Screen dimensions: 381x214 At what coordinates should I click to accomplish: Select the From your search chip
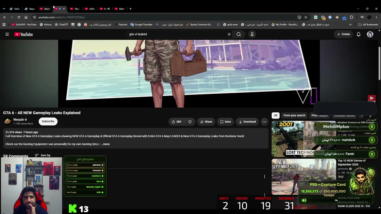coord(294,115)
